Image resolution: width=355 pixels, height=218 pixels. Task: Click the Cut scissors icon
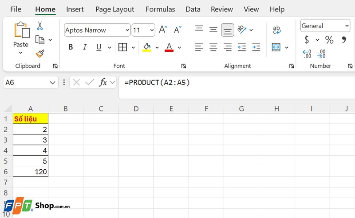click(x=40, y=26)
